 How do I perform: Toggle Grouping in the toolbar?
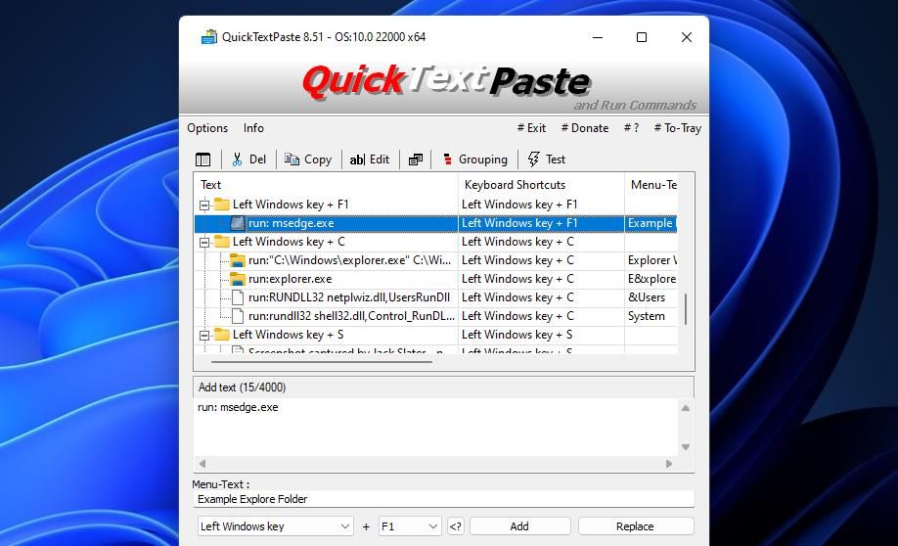pyautogui.click(x=474, y=159)
